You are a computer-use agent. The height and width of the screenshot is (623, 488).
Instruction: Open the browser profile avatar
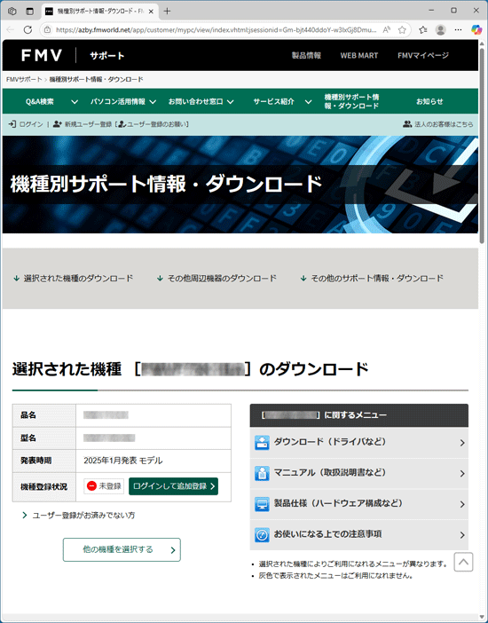coord(440,30)
